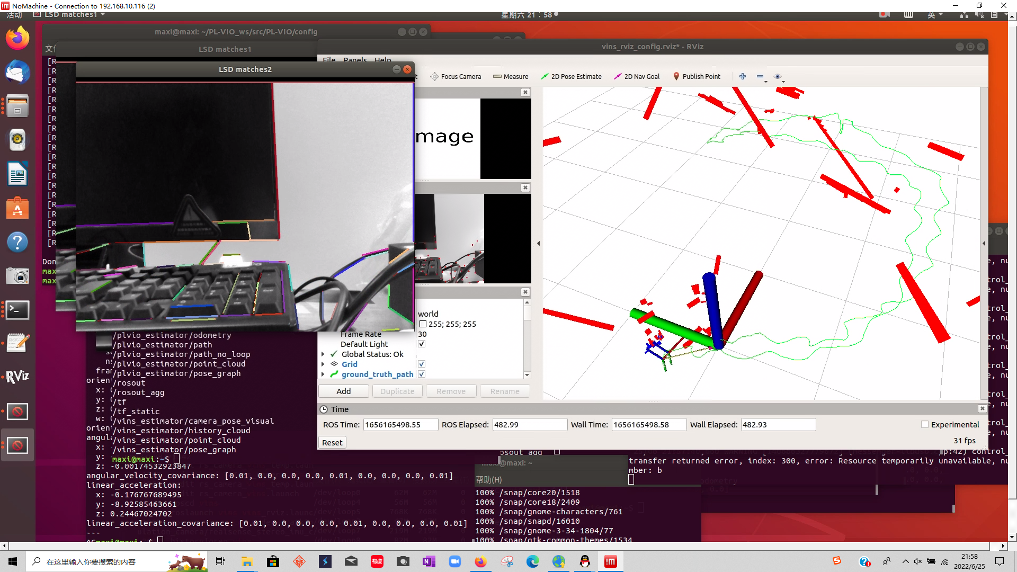The image size is (1017, 572).
Task: Click the Background Color white swatch
Action: point(423,324)
